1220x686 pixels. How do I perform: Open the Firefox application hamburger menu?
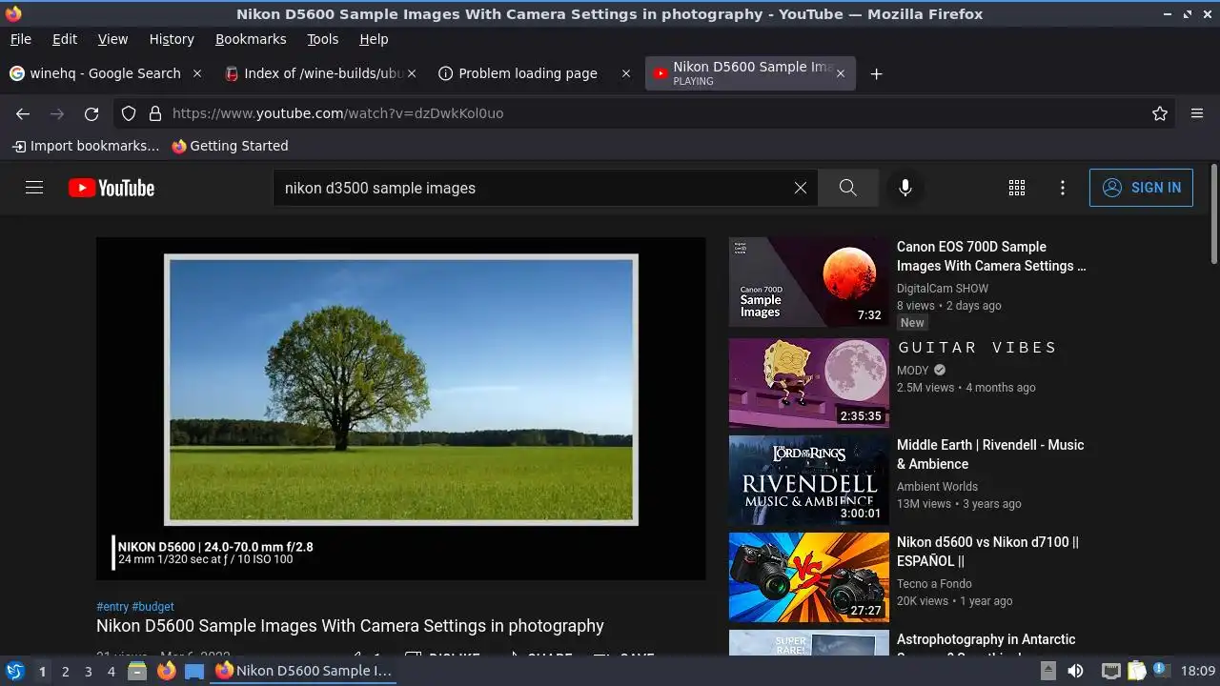coord(1197,113)
